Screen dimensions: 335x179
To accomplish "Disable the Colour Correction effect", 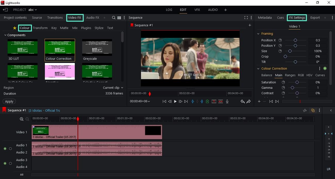I will click(x=325, y=68).
